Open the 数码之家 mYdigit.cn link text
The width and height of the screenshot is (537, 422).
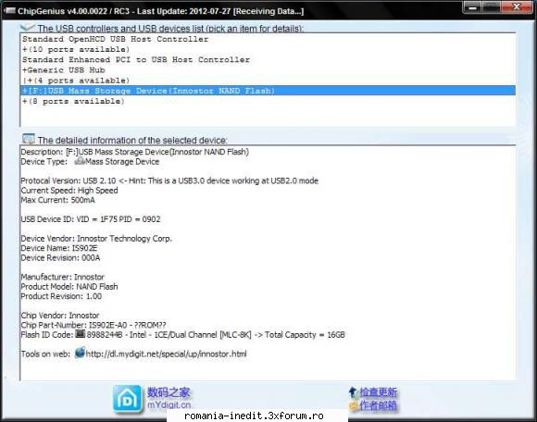pyautogui.click(x=169, y=398)
